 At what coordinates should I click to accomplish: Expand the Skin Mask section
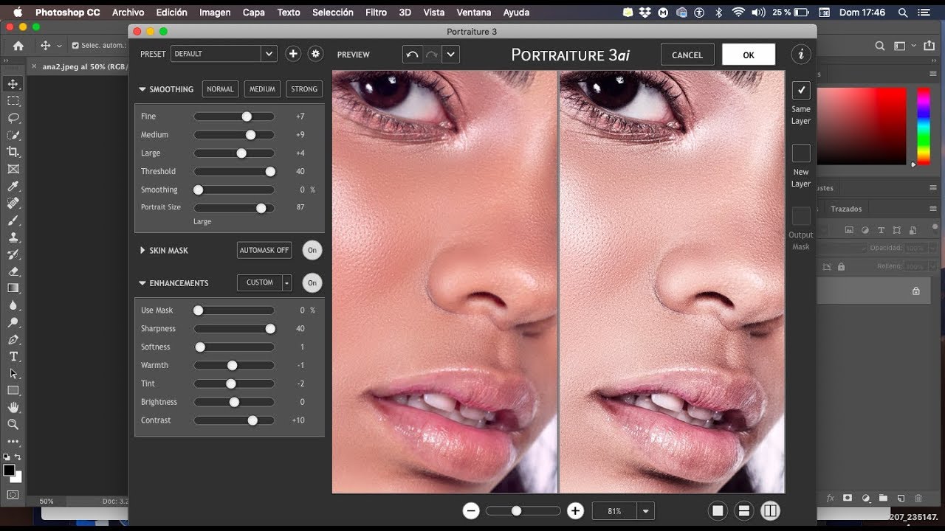pyautogui.click(x=142, y=251)
